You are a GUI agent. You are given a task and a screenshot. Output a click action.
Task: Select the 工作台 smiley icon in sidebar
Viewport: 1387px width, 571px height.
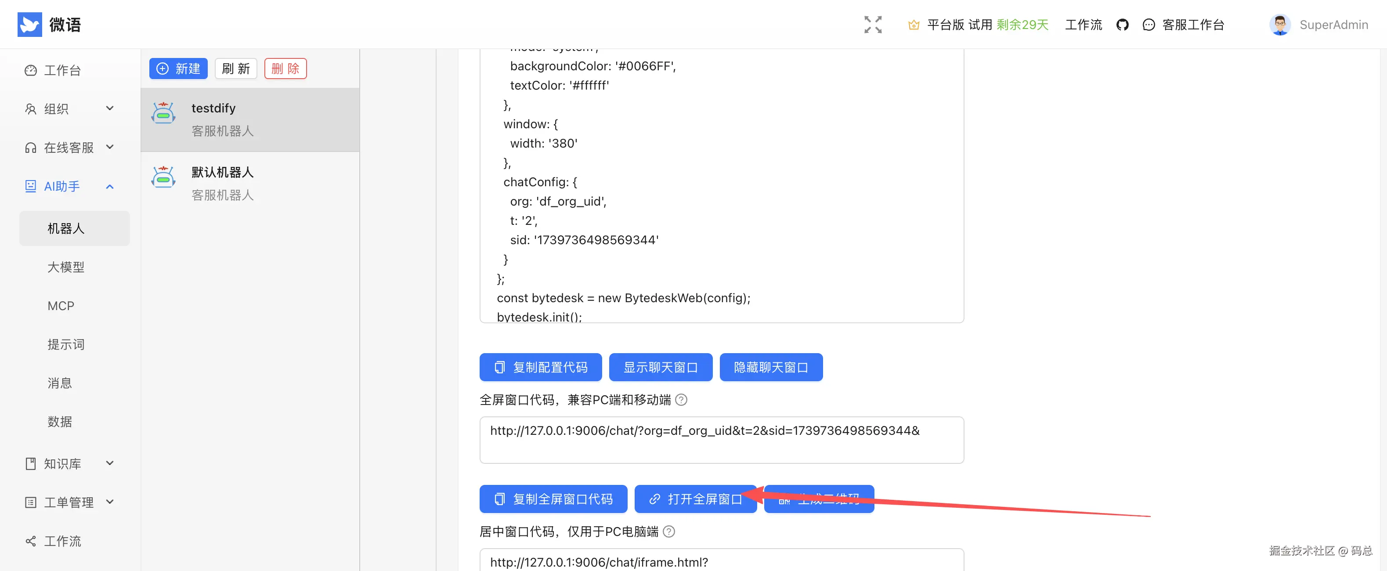tap(30, 70)
